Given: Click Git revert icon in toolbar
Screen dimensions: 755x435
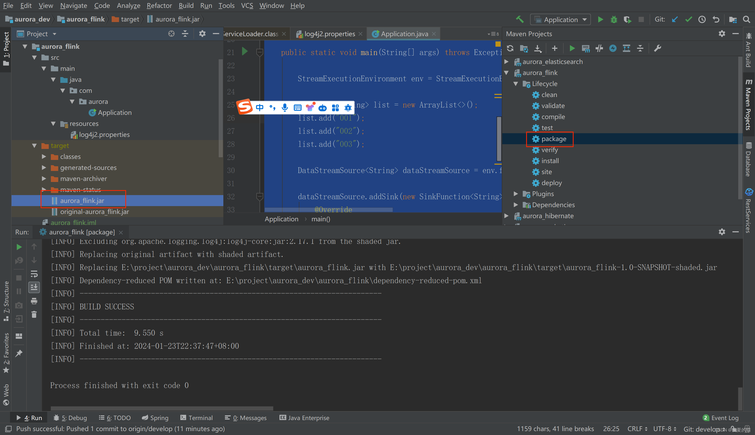Looking at the screenshot, I should [716, 19].
